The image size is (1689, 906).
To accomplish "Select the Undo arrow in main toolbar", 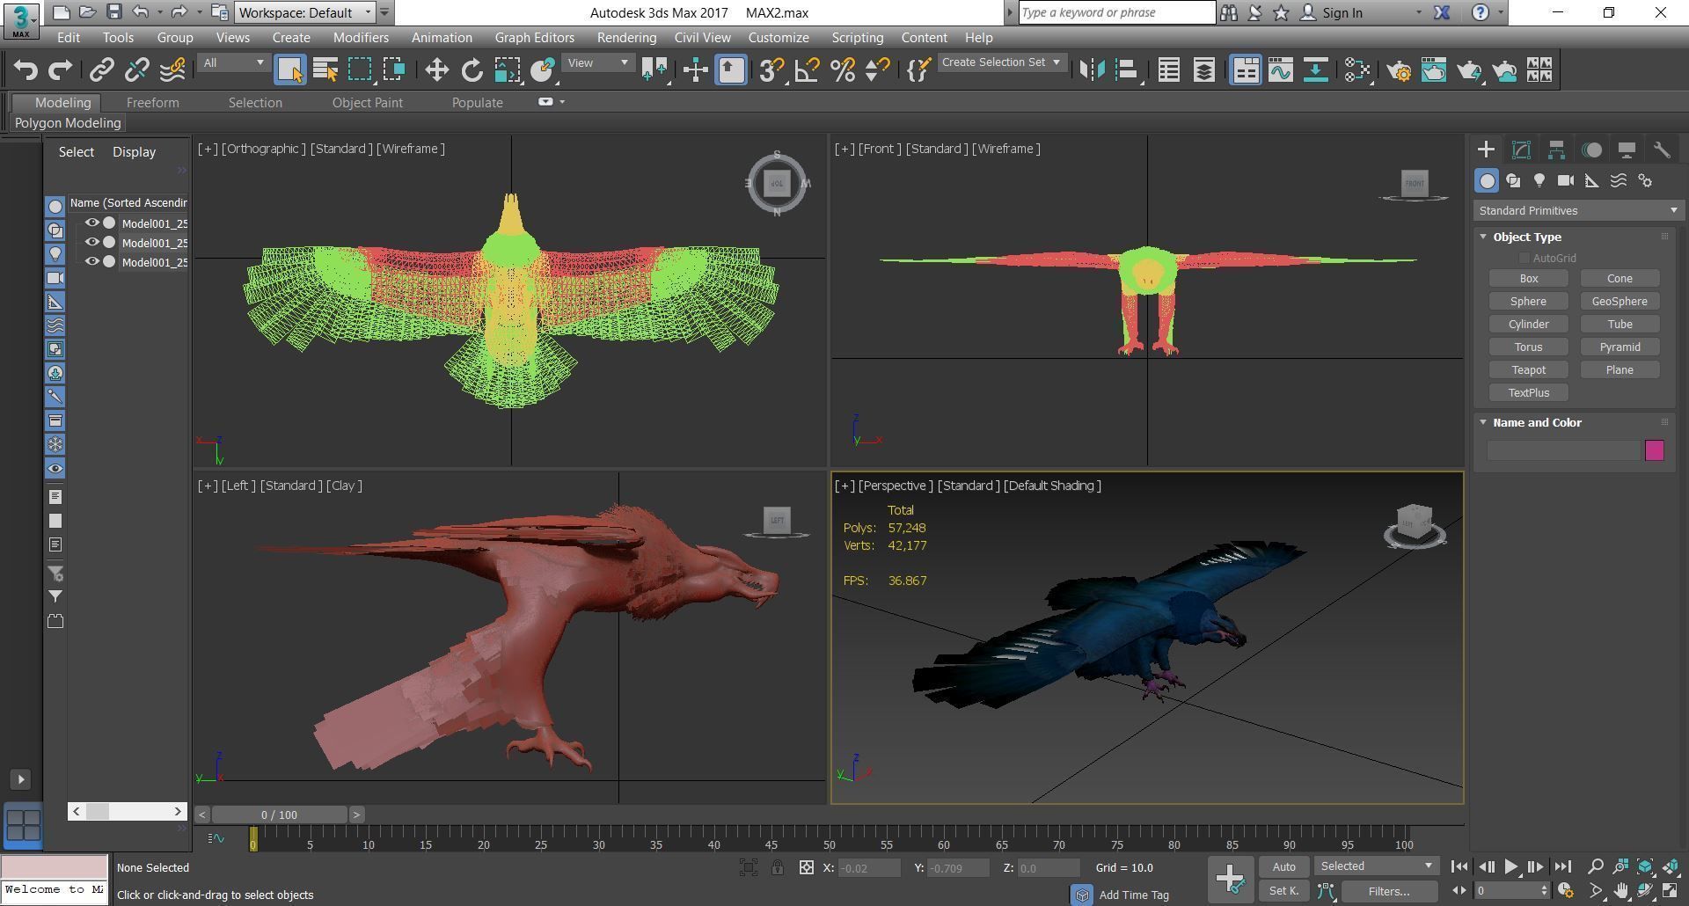I will click(x=26, y=70).
